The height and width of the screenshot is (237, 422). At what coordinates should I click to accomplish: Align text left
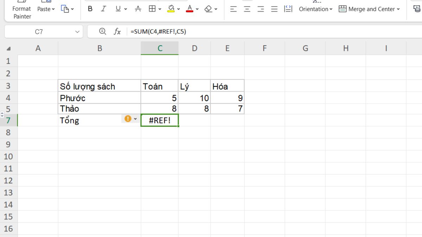click(x=234, y=9)
